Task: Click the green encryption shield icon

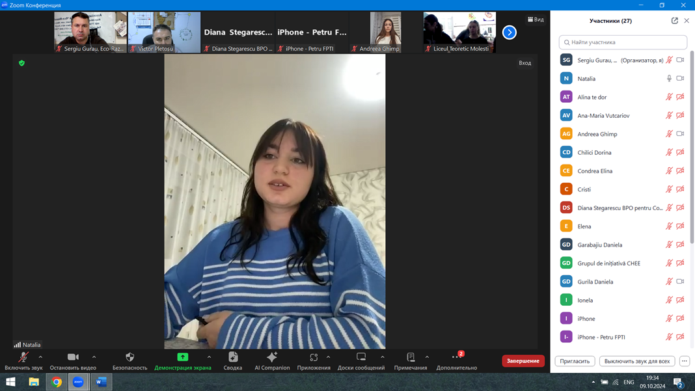Action: 21,63
